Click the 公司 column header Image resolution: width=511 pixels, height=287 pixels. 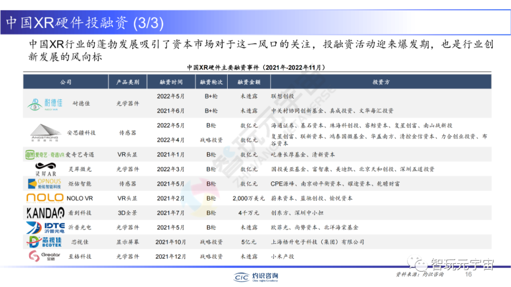[x=65, y=82]
